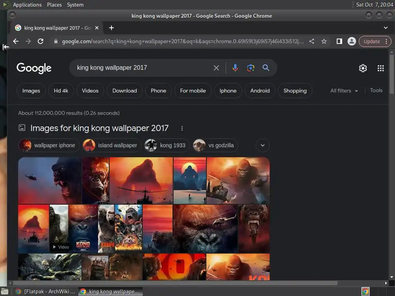Open Places menu in top panel
This screenshot has height=296, width=395.
click(x=54, y=5)
